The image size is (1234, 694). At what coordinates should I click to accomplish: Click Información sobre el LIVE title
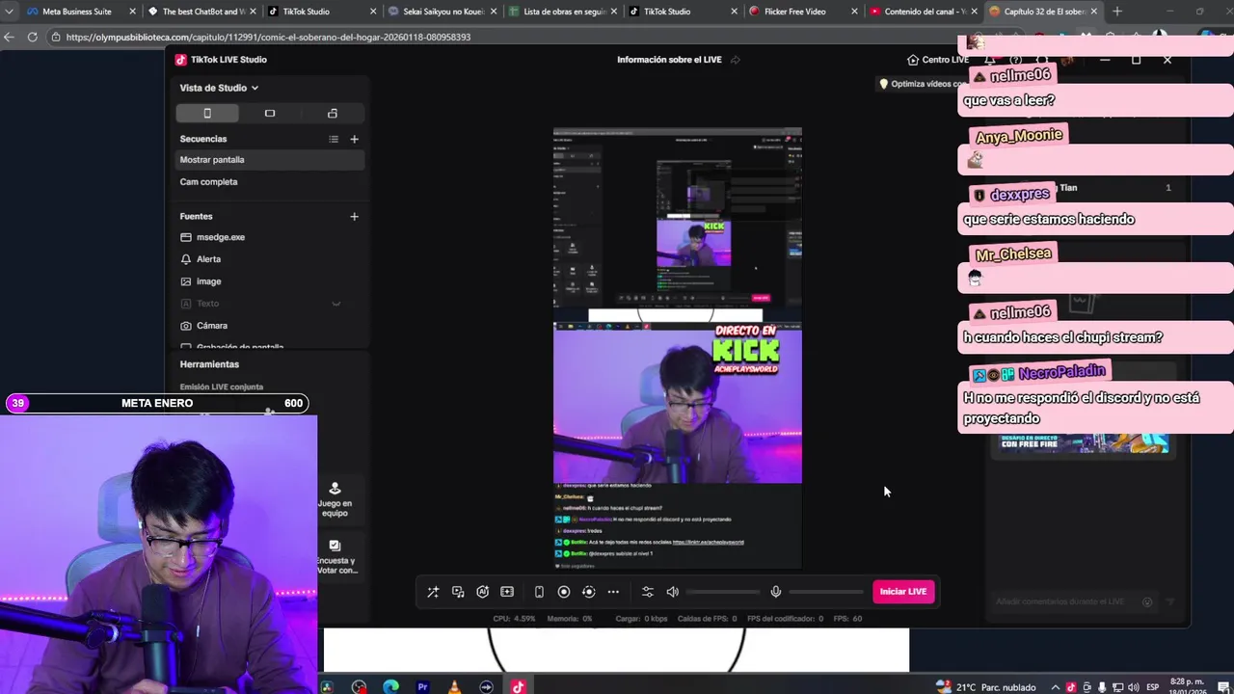click(669, 60)
